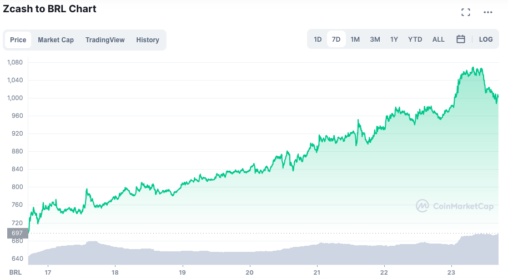Open the TradingView tab
Screen dimensions: 508x278
coord(105,40)
